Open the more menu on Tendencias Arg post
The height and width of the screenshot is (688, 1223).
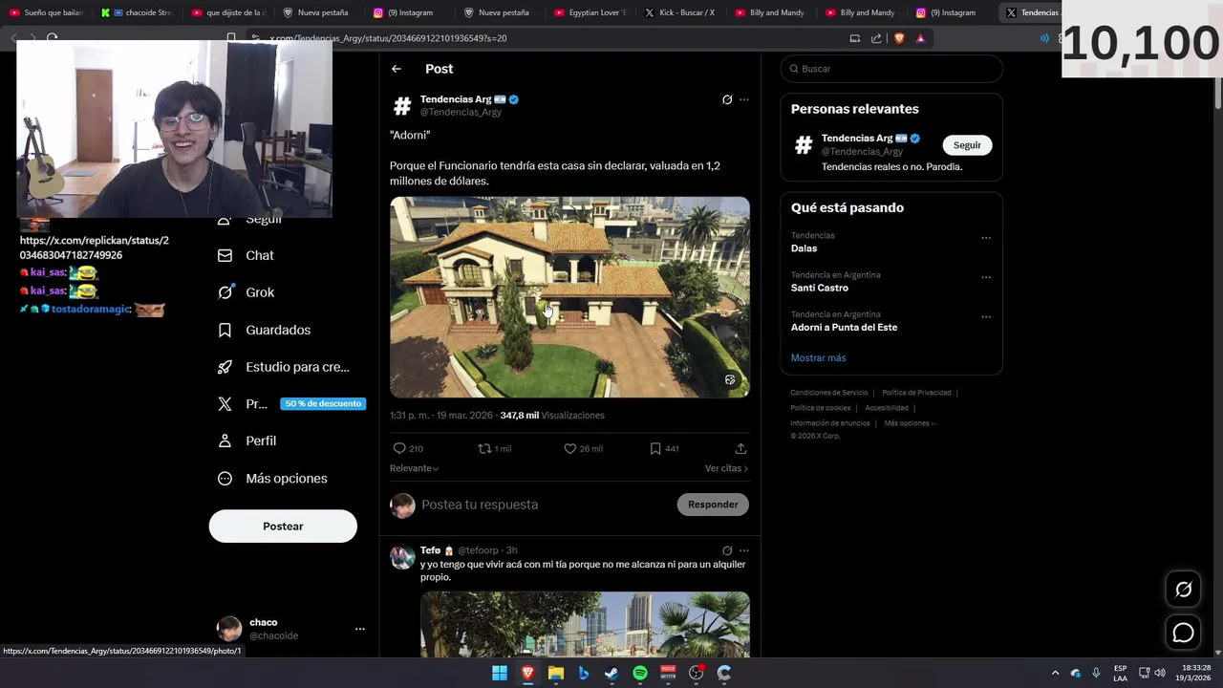pos(744,99)
